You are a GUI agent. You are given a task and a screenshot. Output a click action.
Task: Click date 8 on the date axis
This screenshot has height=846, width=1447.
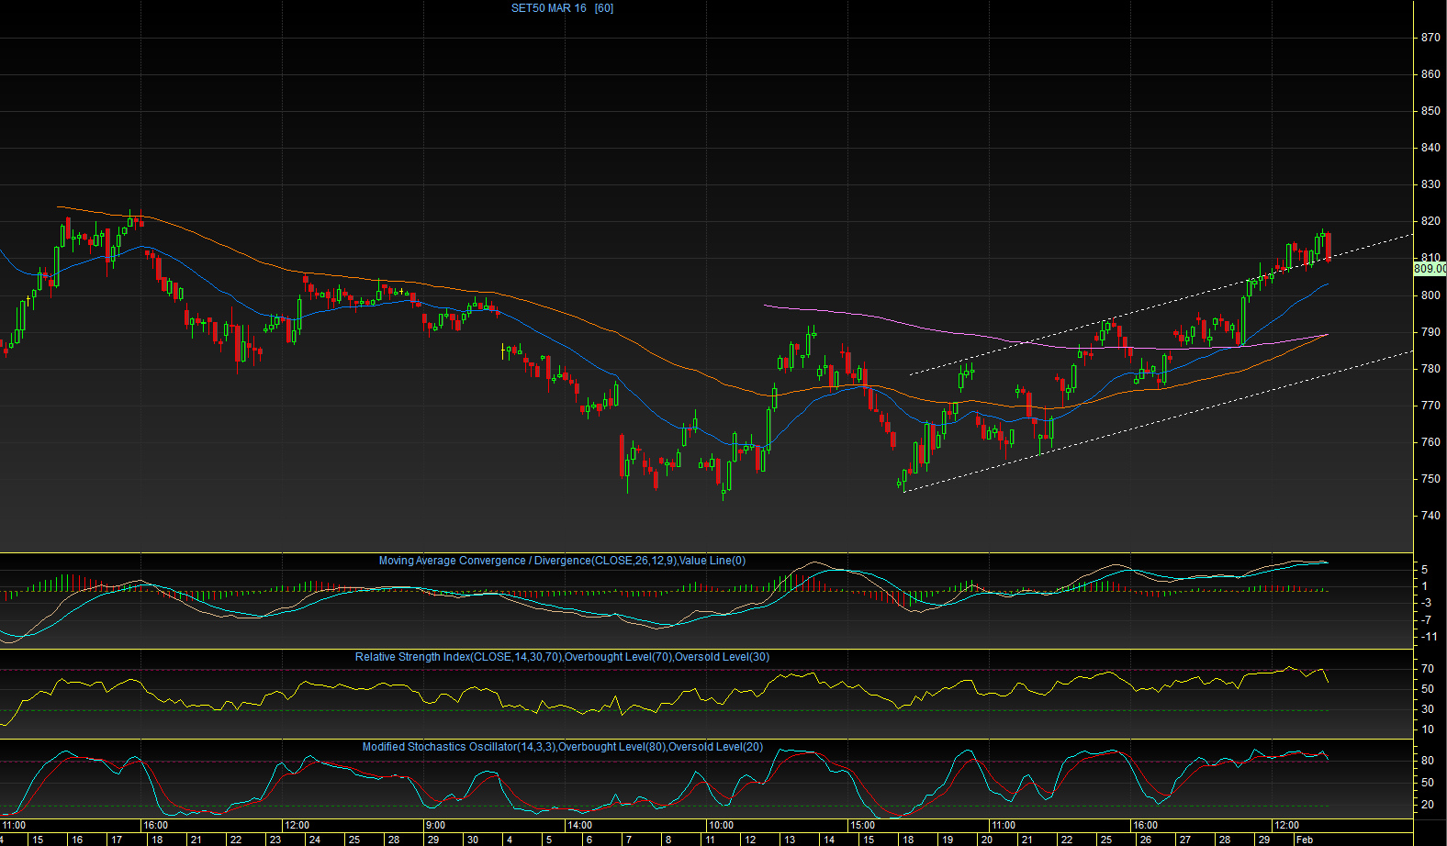[x=667, y=840]
